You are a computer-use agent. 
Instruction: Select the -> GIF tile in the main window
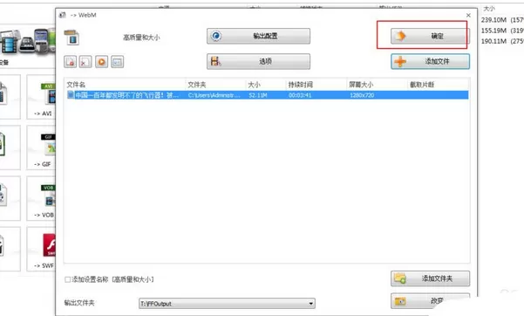point(41,148)
